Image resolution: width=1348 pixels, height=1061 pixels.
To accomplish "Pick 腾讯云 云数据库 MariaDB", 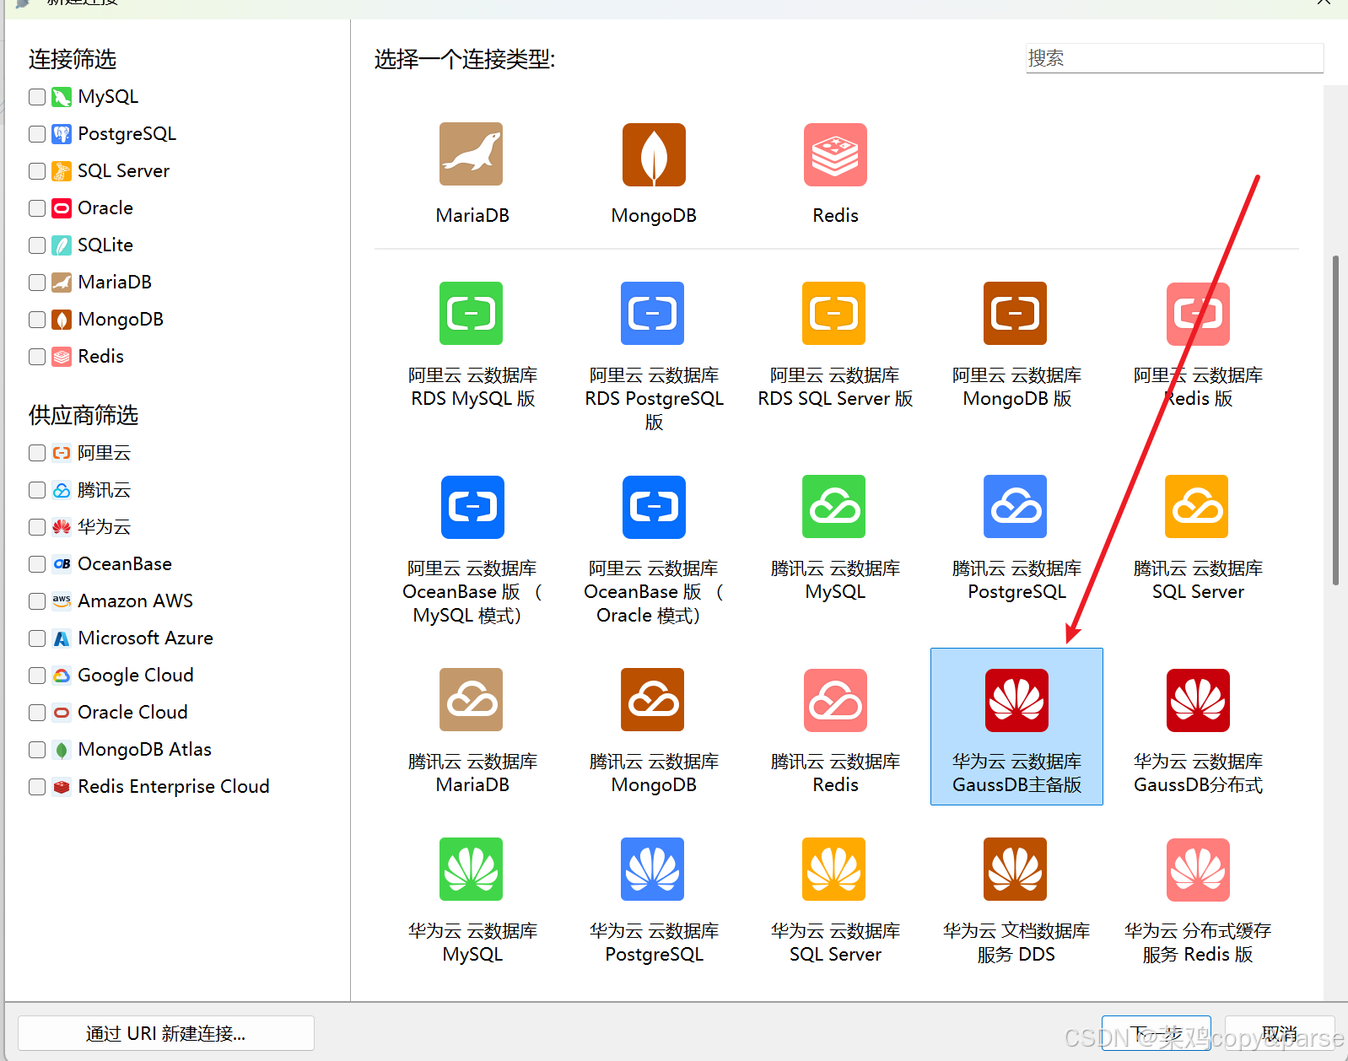I will click(472, 700).
